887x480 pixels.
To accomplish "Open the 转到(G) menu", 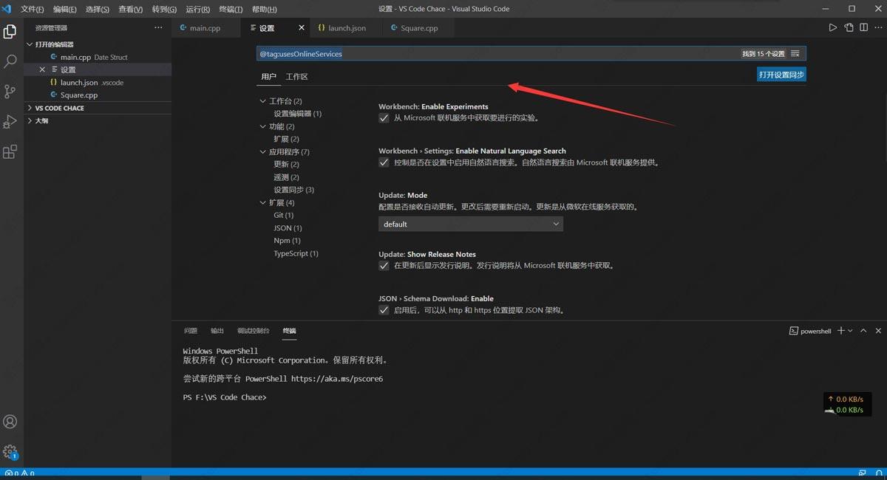I will click(x=164, y=10).
